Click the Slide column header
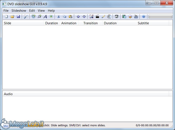 (23, 23)
